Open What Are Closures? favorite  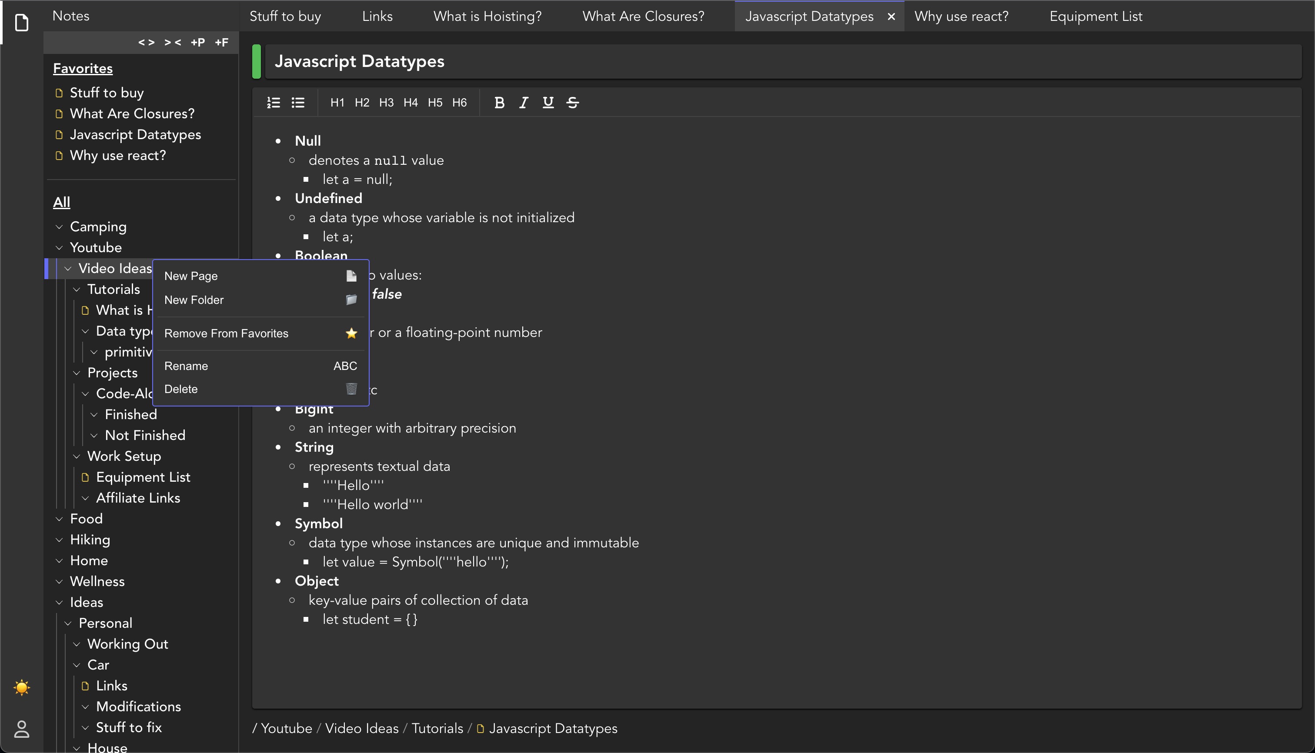(132, 113)
